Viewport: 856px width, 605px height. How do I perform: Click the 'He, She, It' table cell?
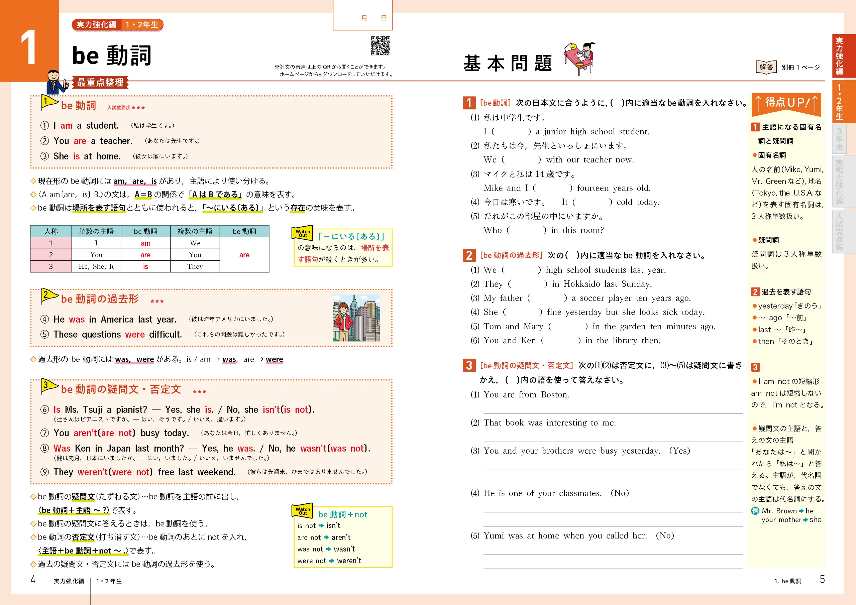[96, 266]
